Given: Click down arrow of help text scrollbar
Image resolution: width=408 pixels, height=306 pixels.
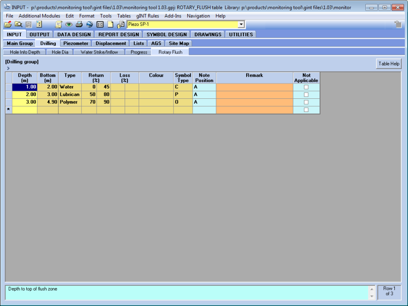Looking at the screenshot, I should [x=372, y=296].
